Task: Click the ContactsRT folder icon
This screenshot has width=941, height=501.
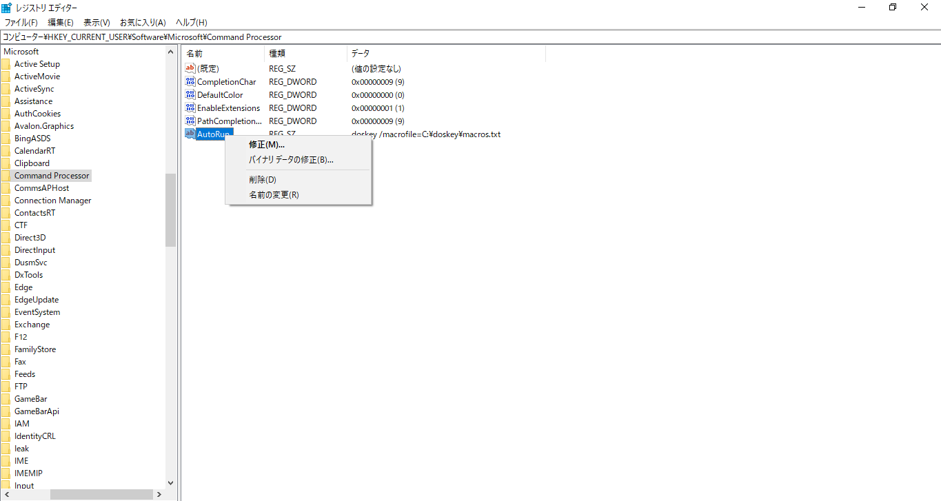Action: pyautogui.click(x=6, y=213)
